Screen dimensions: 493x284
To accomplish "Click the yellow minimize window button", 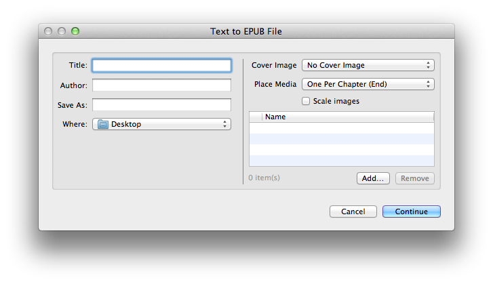I will 62,31.
